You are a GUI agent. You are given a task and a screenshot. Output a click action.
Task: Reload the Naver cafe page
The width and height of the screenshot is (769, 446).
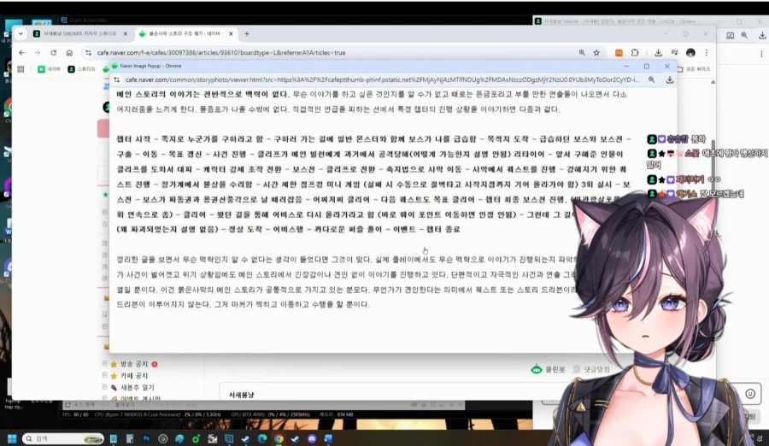53,52
